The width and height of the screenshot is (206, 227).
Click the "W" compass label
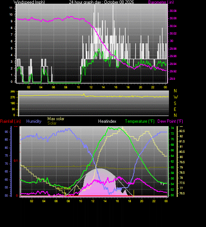176,97
